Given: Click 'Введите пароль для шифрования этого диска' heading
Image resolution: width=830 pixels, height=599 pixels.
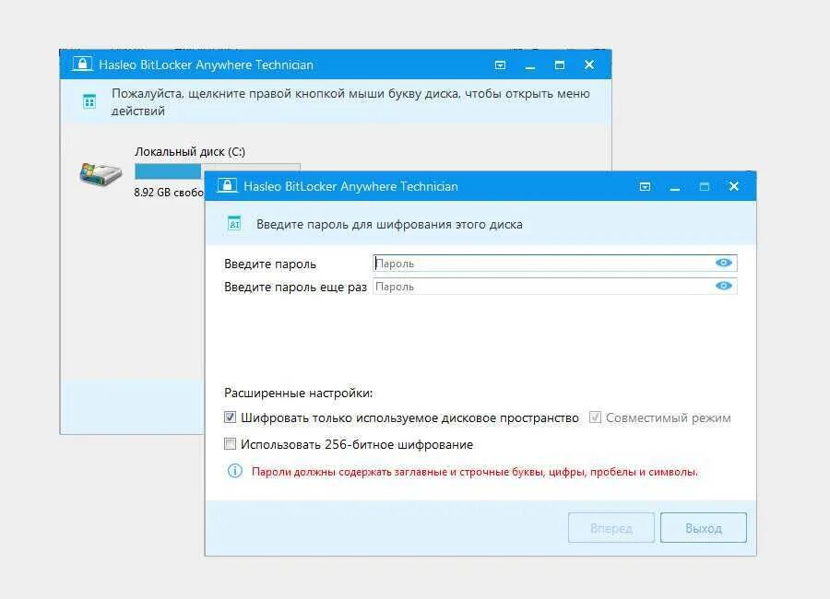Looking at the screenshot, I should tap(389, 224).
